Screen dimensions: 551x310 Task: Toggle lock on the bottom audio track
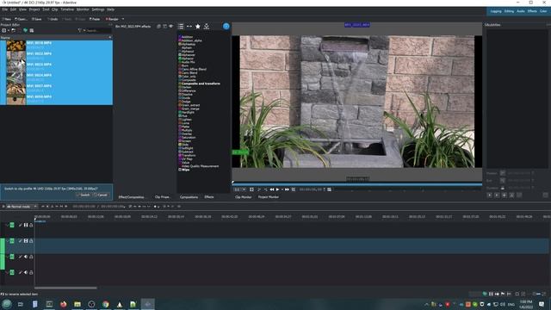point(31,272)
